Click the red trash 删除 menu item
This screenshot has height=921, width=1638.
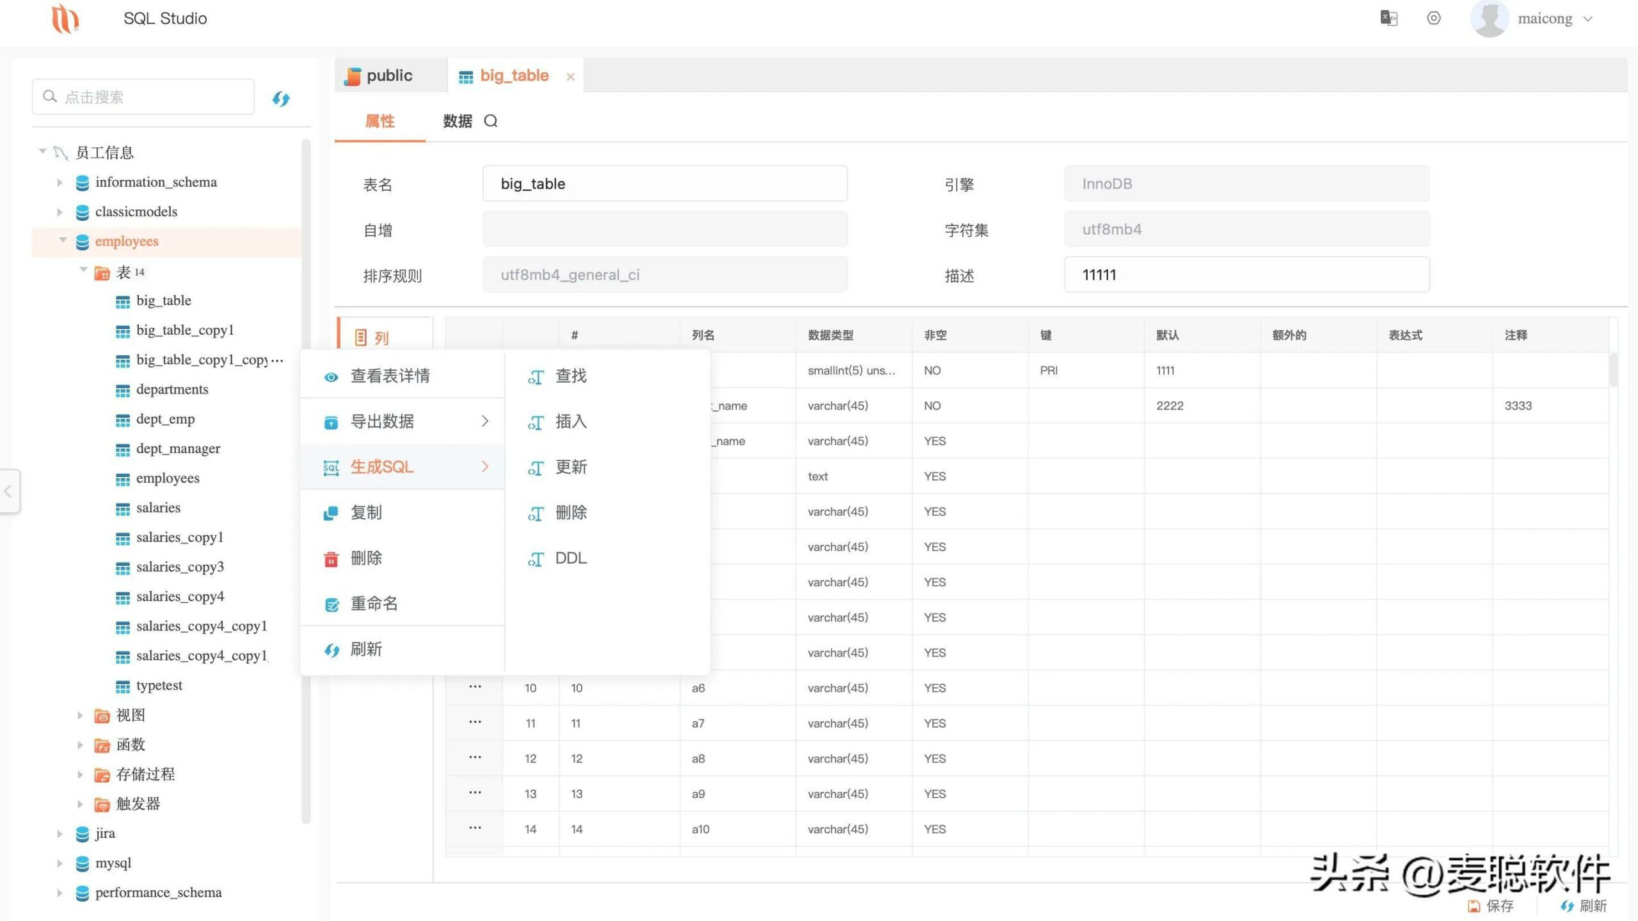coord(365,558)
